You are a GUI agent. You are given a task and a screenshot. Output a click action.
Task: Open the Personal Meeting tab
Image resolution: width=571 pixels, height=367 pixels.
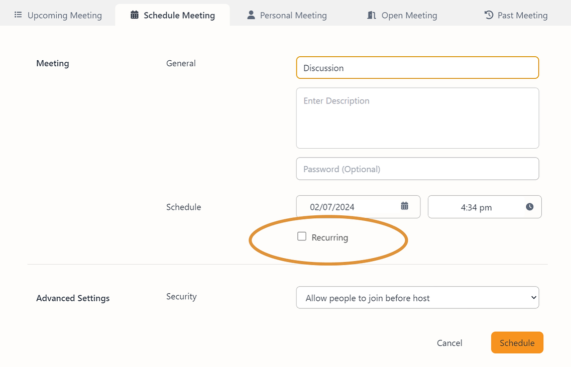[287, 15]
